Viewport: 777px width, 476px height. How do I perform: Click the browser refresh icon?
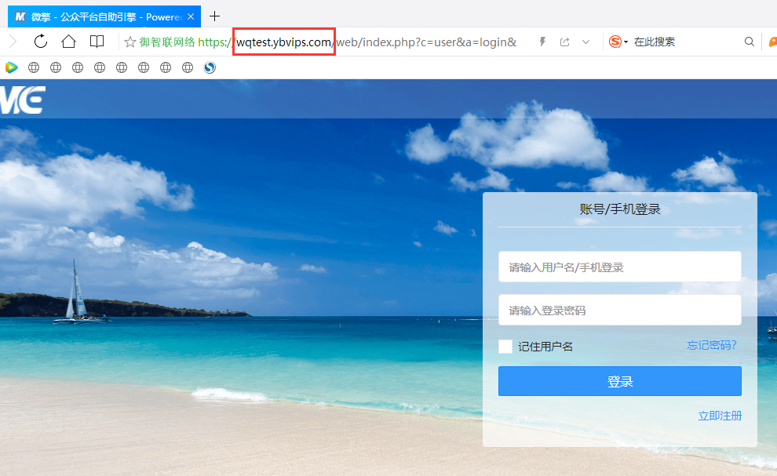point(41,42)
